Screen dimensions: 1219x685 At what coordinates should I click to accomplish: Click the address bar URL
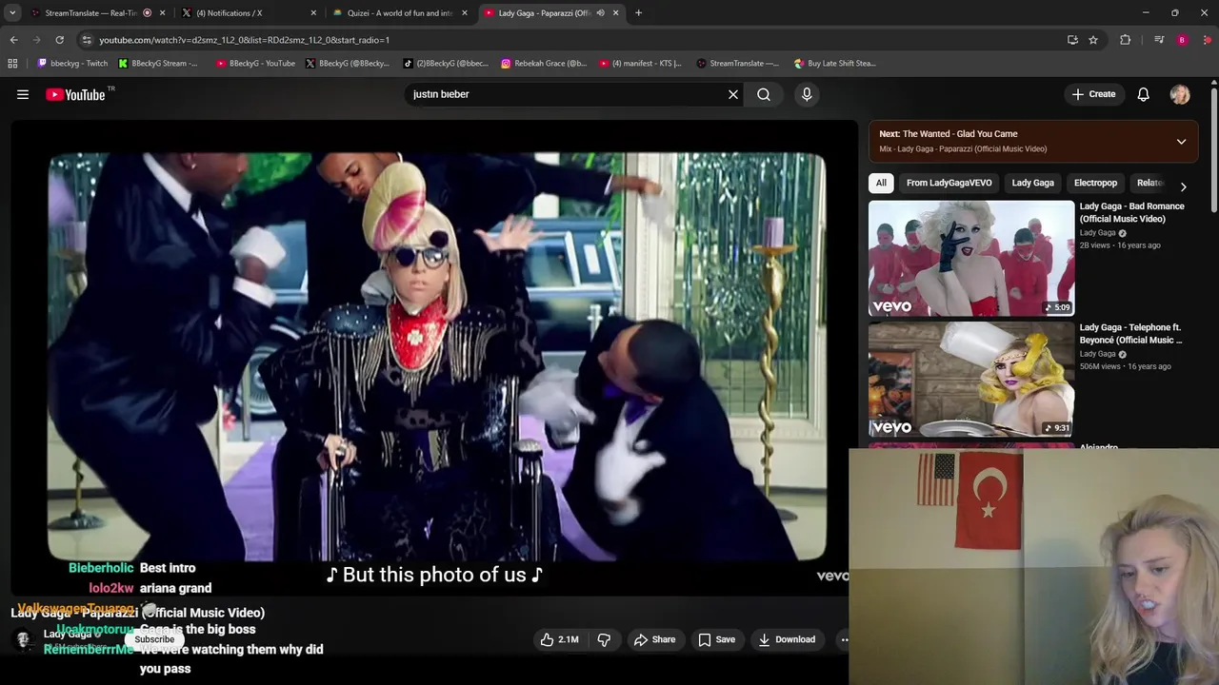point(244,40)
